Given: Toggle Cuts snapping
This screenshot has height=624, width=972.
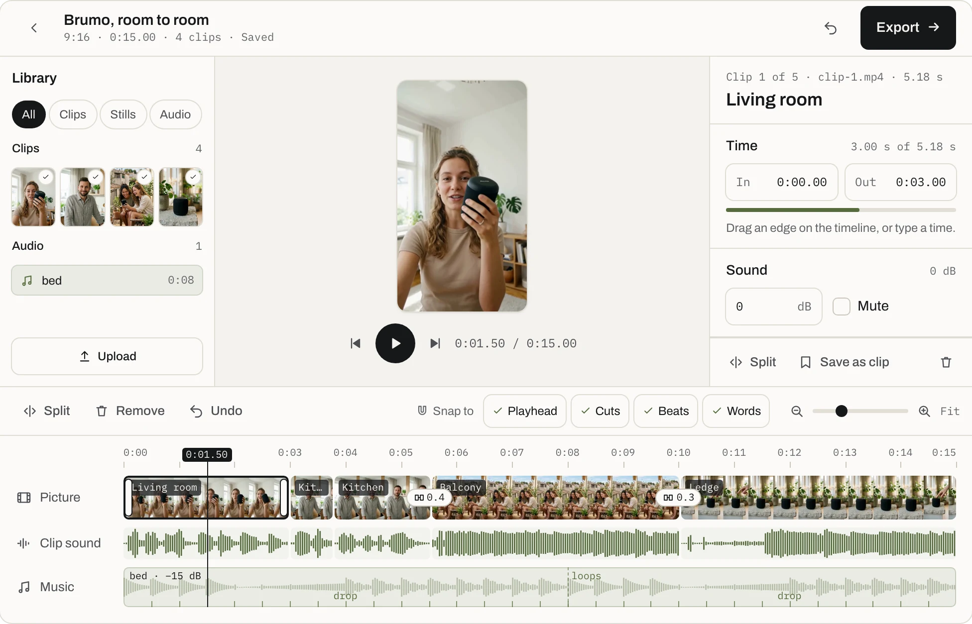Looking at the screenshot, I should (x=600, y=411).
